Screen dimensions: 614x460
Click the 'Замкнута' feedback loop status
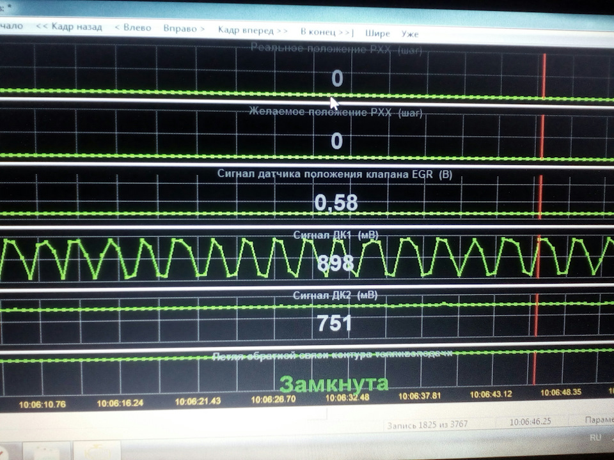(x=334, y=384)
